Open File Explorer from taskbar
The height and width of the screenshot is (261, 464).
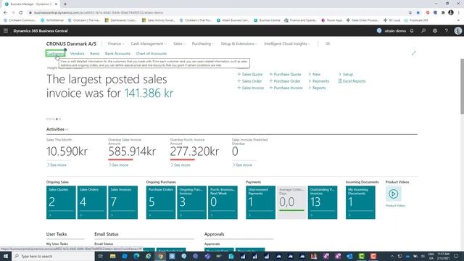pos(113,256)
